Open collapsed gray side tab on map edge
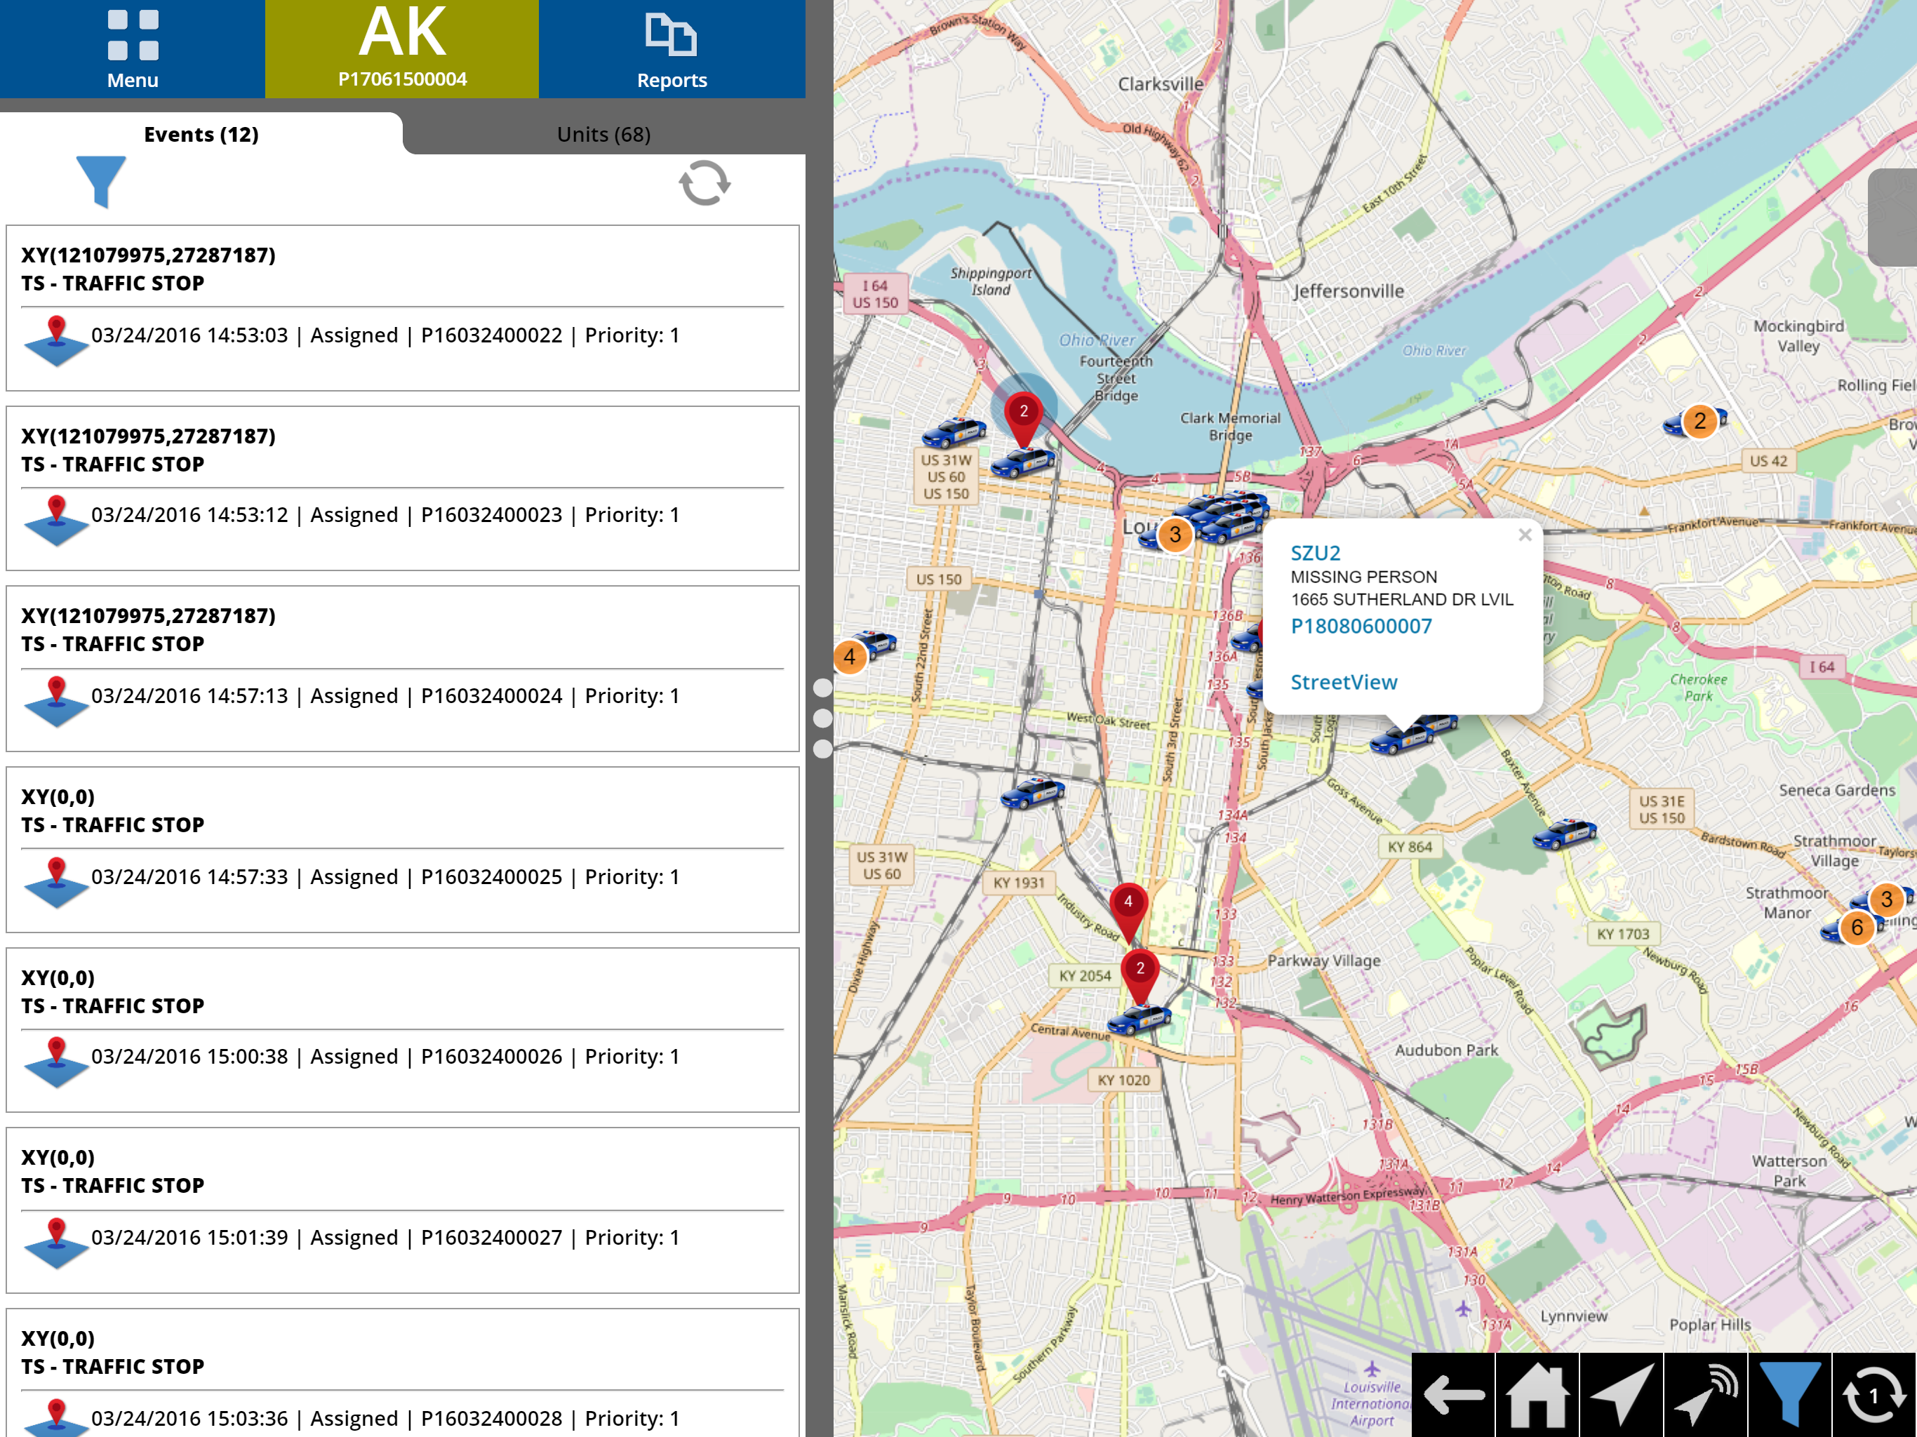Viewport: 1917px width, 1437px height. [1892, 218]
